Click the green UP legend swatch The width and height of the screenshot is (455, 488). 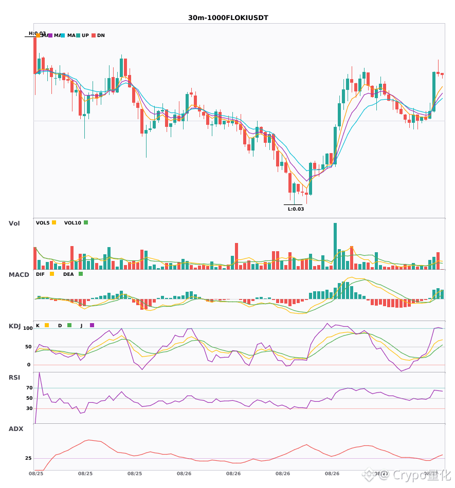tap(78, 35)
